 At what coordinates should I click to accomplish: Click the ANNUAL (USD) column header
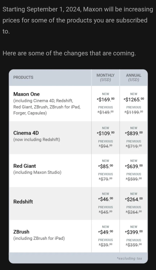(x=133, y=77)
